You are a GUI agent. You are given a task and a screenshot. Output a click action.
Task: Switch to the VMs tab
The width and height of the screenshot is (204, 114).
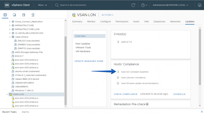point(146,21)
